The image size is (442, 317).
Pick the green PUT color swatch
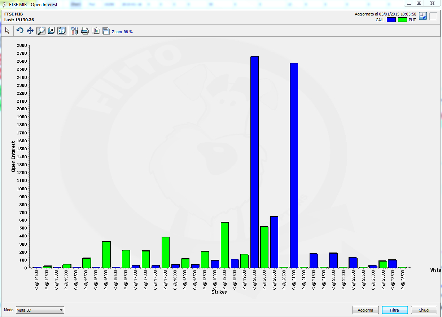(402, 20)
